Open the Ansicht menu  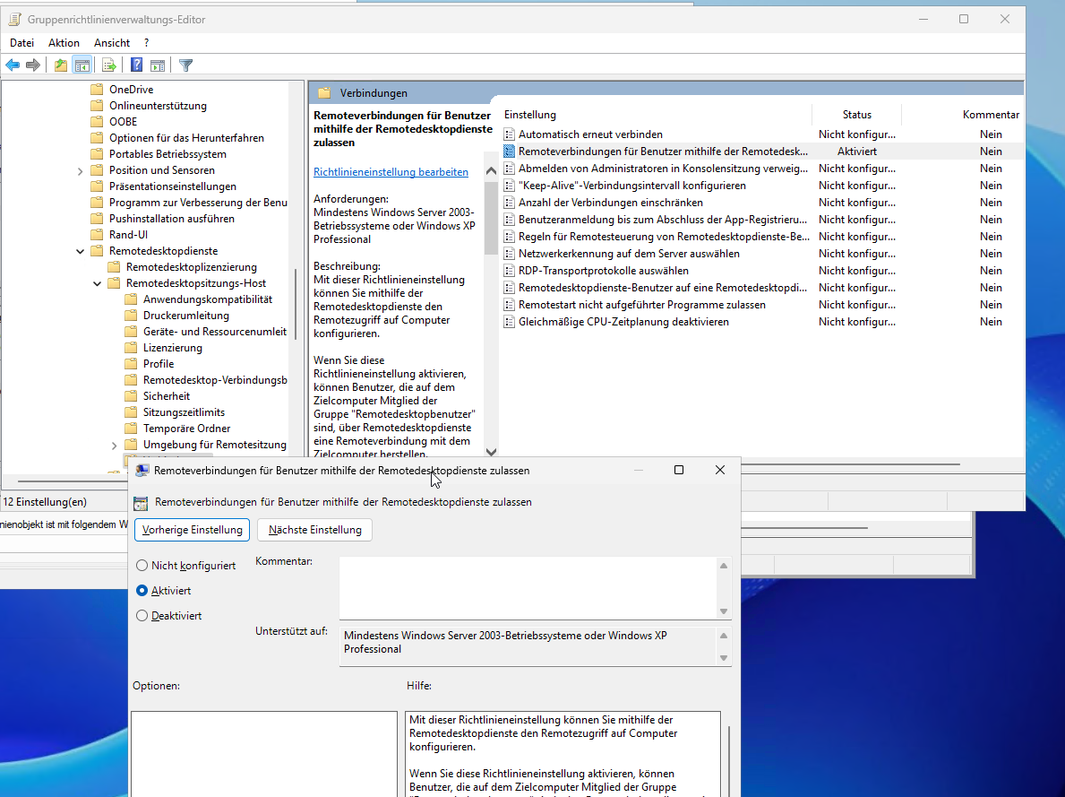112,42
